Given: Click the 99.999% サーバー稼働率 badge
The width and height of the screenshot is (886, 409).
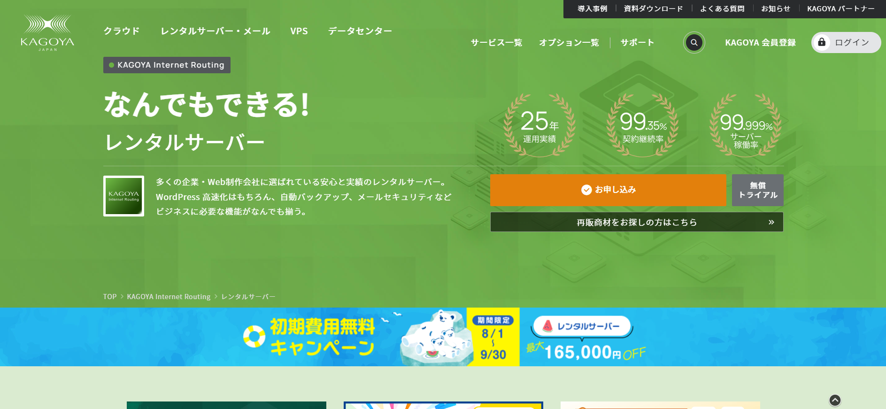Looking at the screenshot, I should click(x=746, y=125).
